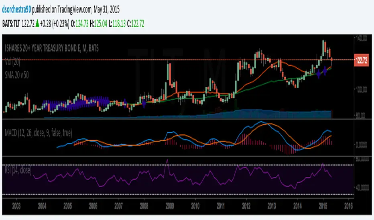Click the published date May 31, 2015
Image resolution: width=374 pixels, height=220 pixels.
pos(106,10)
